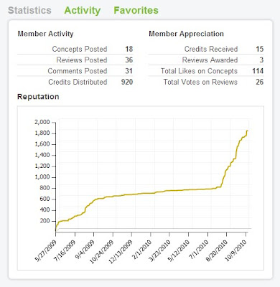Click the 9/4/2009 date label
Screen dimensions: 280x287
pos(85,250)
